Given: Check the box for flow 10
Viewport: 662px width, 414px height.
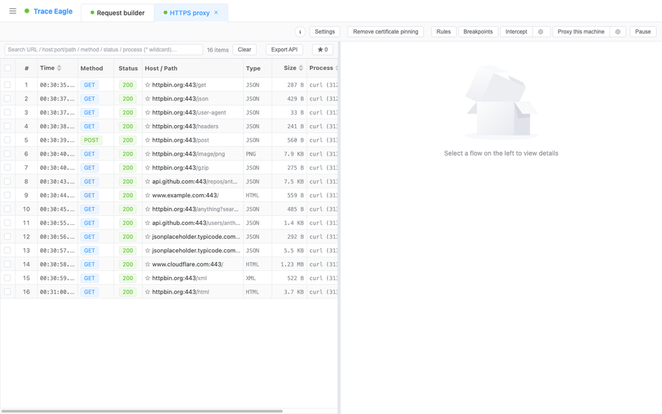Looking at the screenshot, I should pyautogui.click(x=7, y=209).
